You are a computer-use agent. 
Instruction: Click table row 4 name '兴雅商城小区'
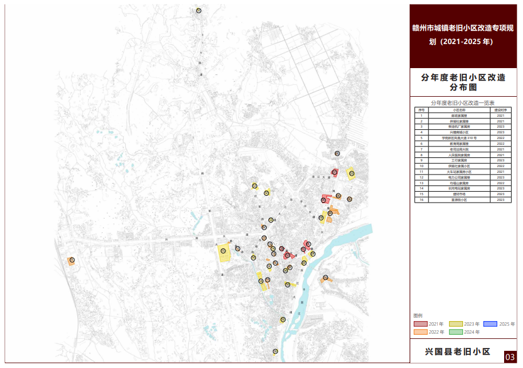tap(459, 132)
